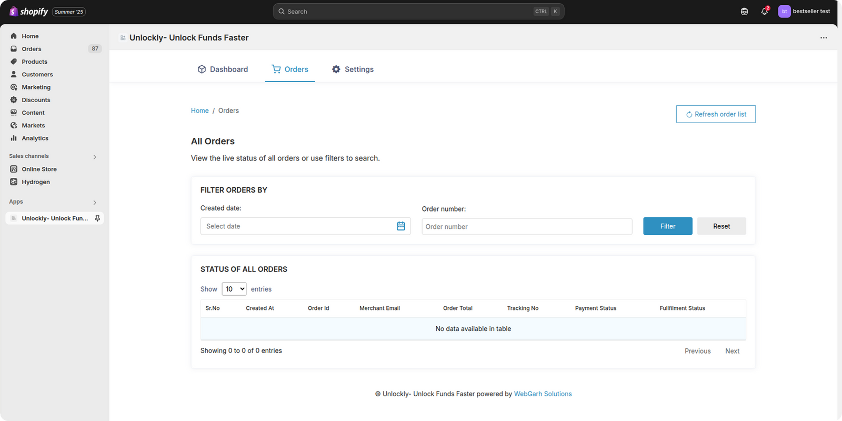Viewport: 842px width, 421px height.
Task: Switch to the Dashboard tab
Action: [223, 69]
